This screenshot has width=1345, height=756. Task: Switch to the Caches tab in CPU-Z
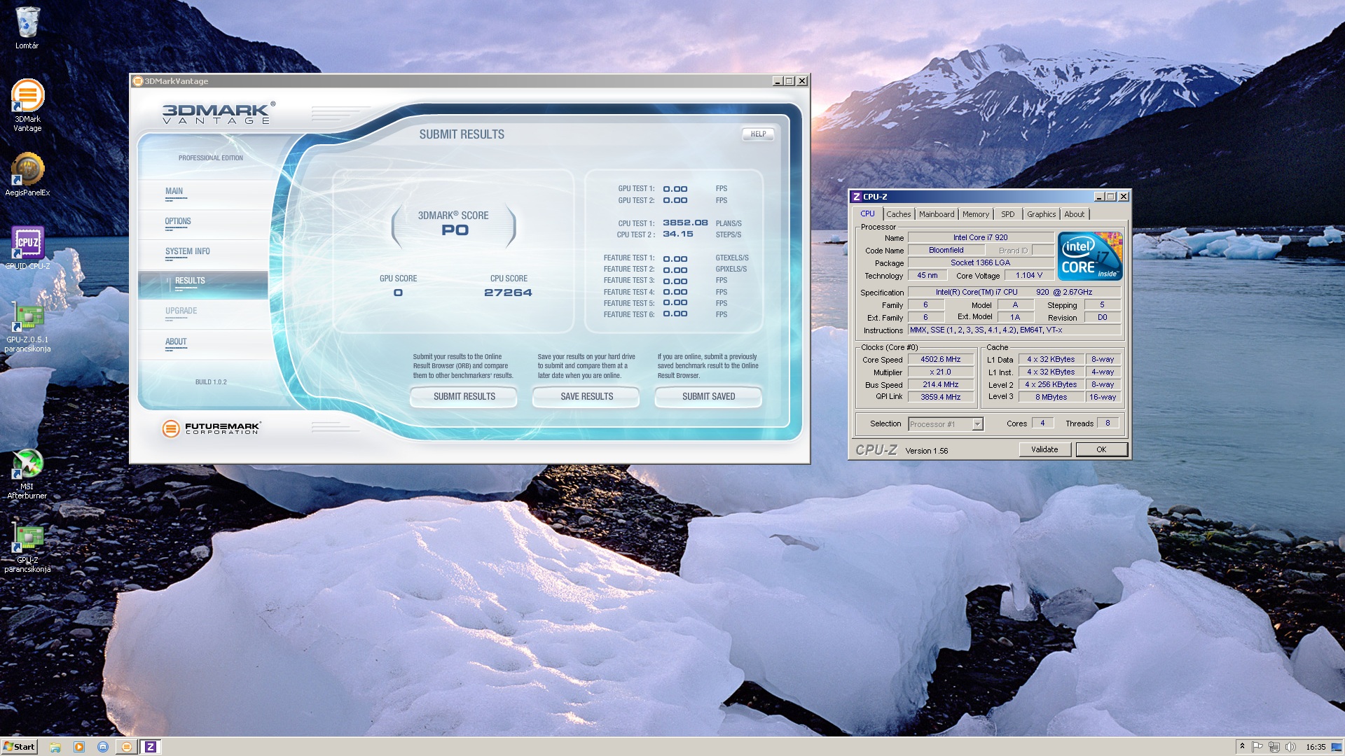coord(898,214)
